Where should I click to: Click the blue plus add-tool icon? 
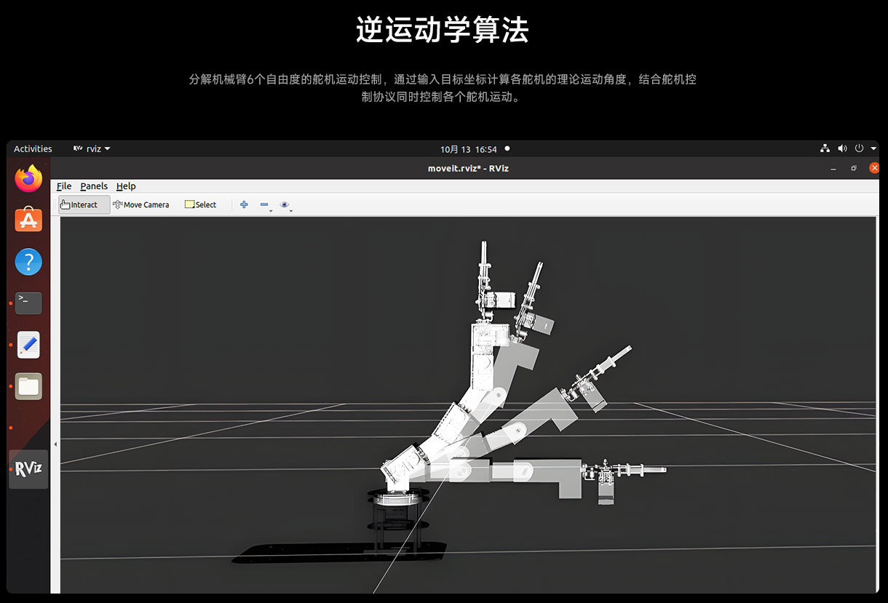tap(244, 205)
